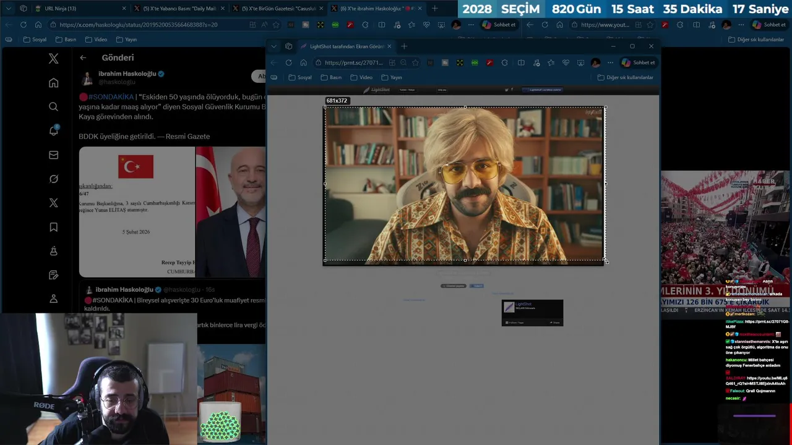Open Grok icon in X sidebar
Screen dimensions: 792x445
[54, 179]
